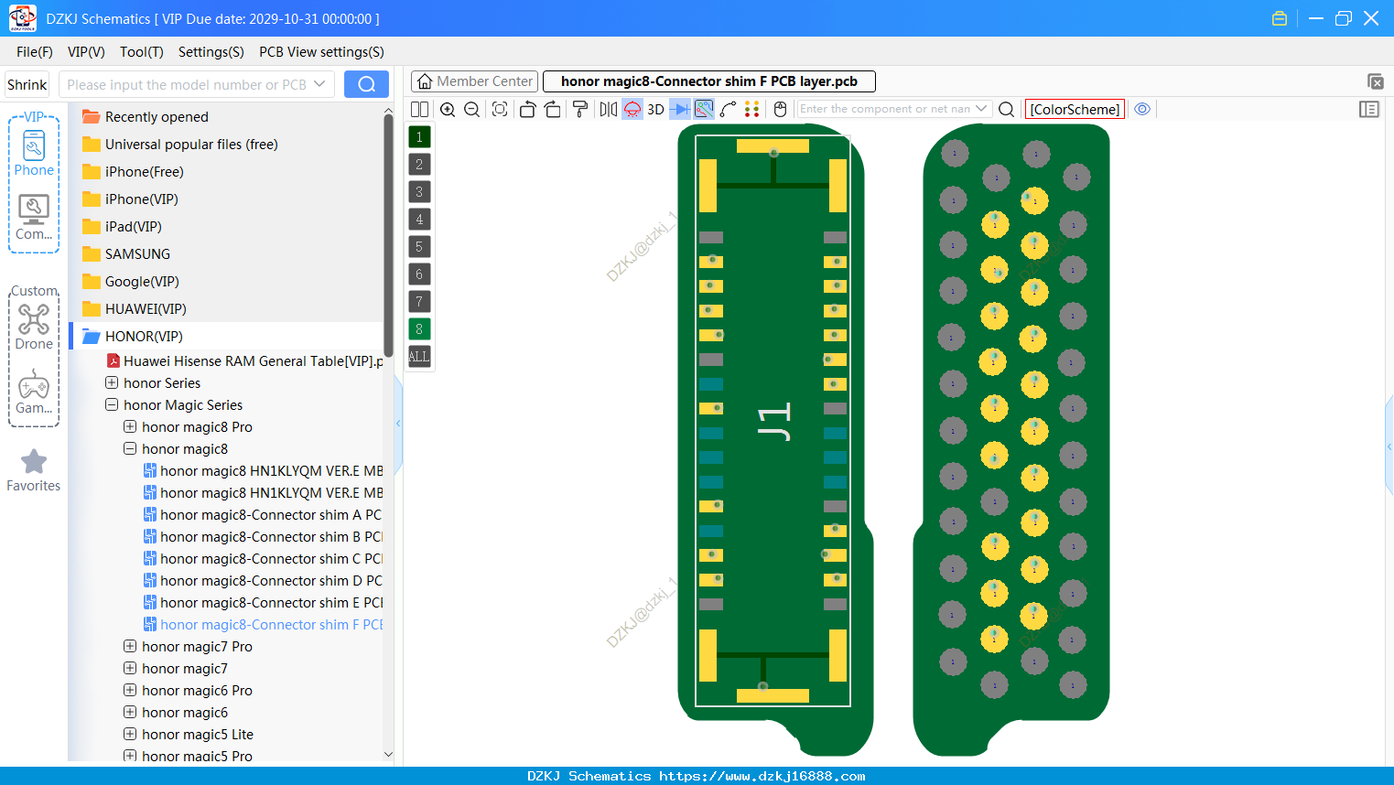Open component or net name dropdown
This screenshot has height=785, width=1394.
981,109
